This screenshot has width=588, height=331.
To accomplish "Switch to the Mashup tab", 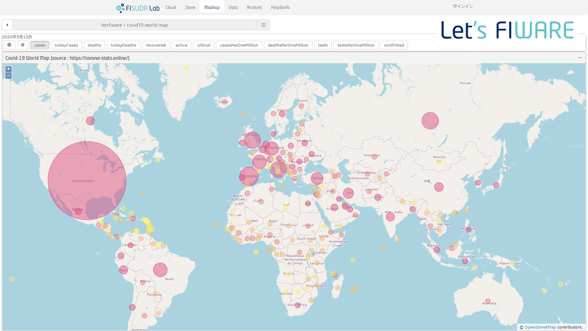I will tap(212, 7).
